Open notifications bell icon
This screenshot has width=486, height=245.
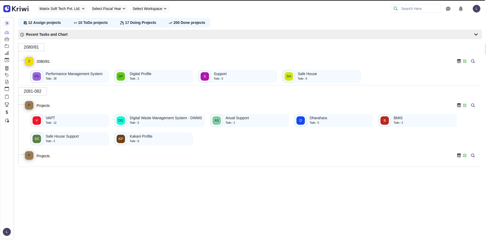(461, 9)
